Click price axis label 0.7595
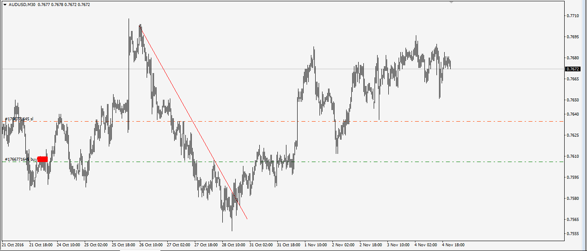 [573, 177]
